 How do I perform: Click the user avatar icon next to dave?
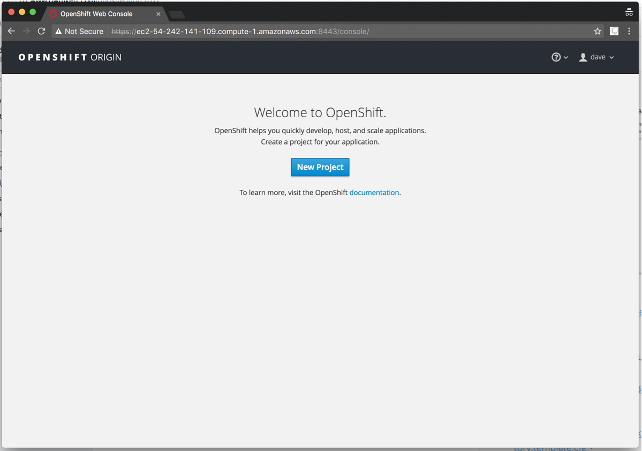[583, 57]
